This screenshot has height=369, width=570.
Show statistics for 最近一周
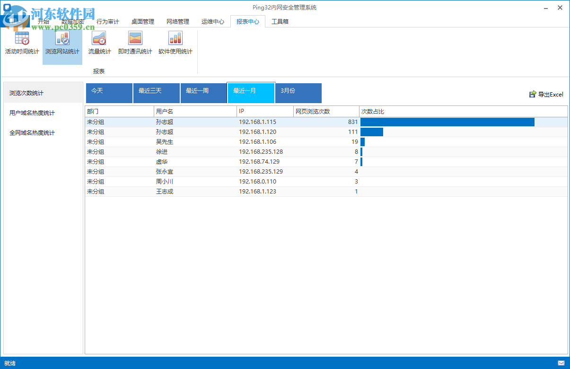pyautogui.click(x=203, y=93)
